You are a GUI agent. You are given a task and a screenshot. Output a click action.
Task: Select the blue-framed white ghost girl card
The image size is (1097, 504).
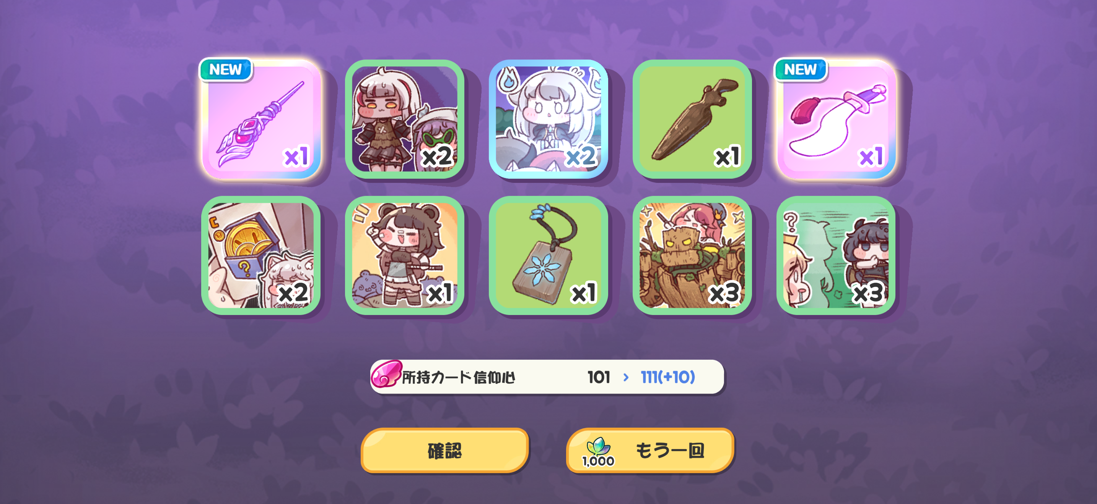(x=548, y=119)
